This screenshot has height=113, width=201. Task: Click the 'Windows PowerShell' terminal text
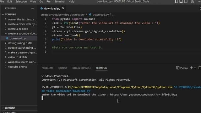coord(56,76)
